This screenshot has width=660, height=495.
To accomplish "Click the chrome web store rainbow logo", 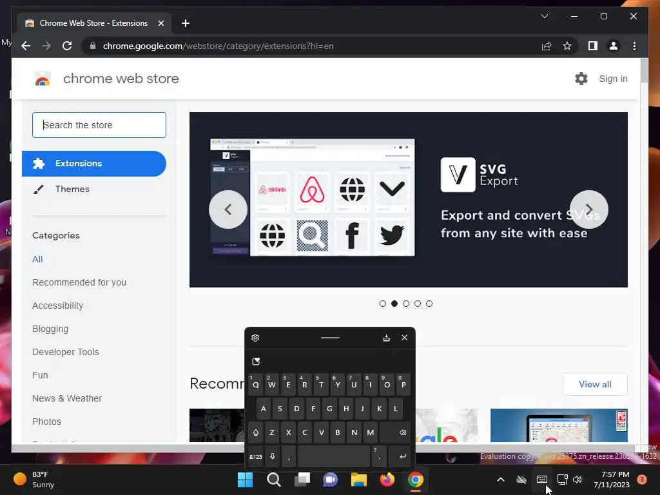I will tap(42, 79).
